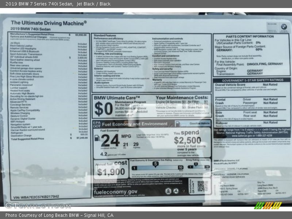Click the 'Total Suggested Retail Price' row

49,139
